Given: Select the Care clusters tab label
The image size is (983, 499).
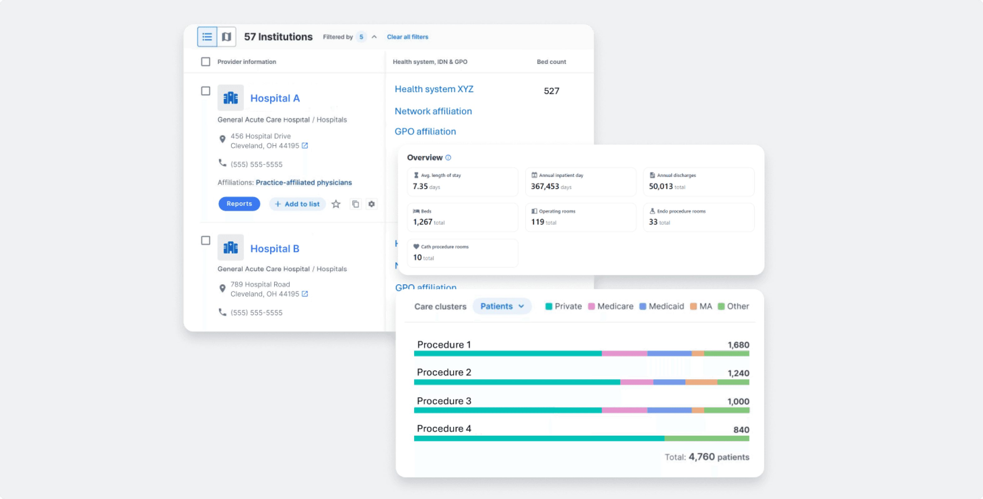Looking at the screenshot, I should [x=440, y=307].
